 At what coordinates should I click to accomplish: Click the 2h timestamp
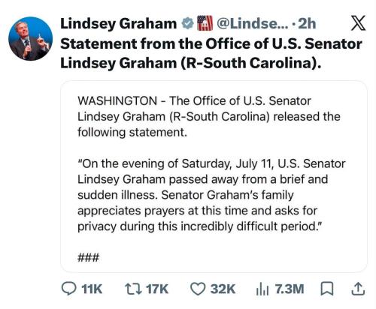(307, 24)
